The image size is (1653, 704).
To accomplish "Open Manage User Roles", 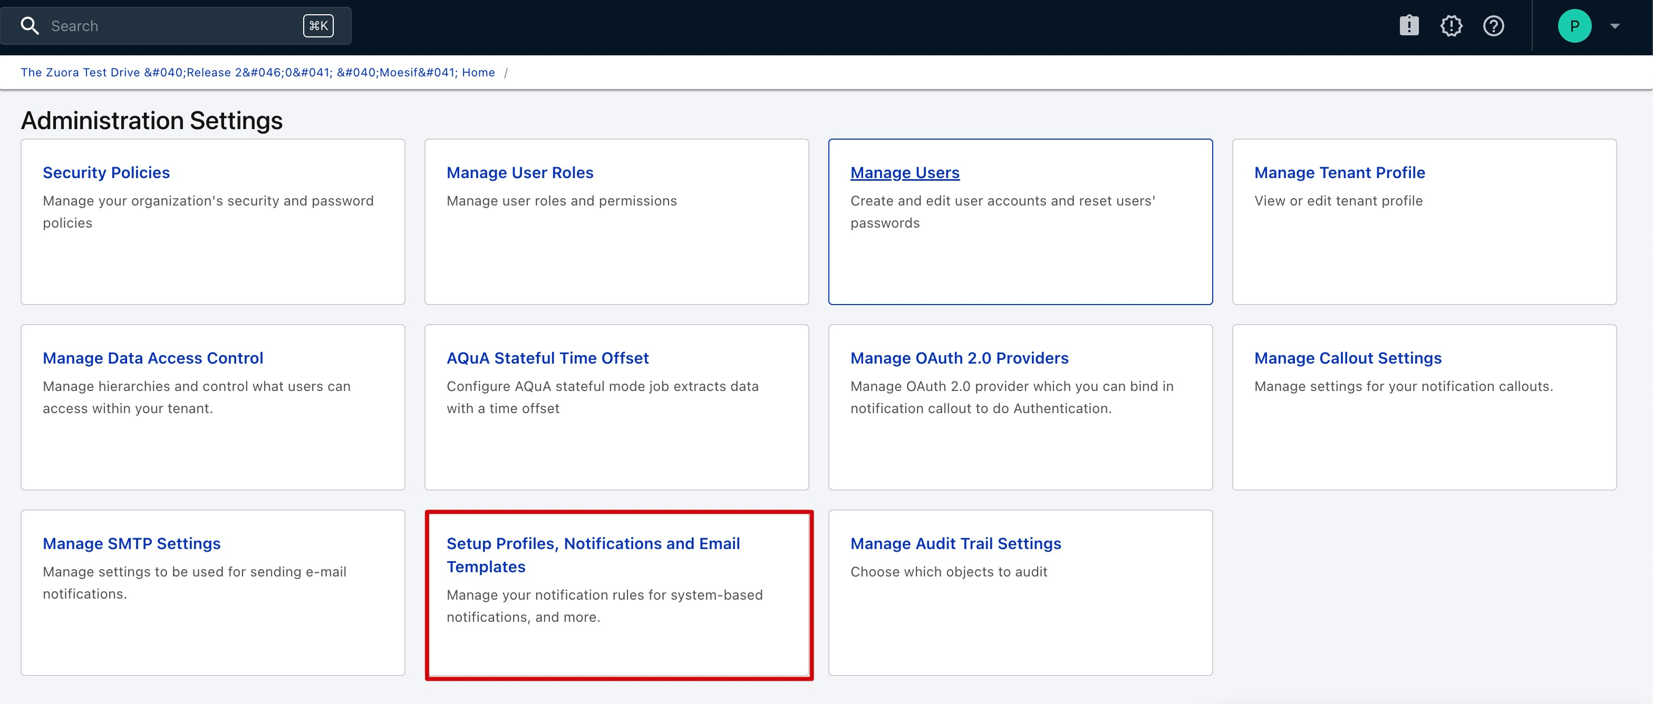I will pos(520,172).
